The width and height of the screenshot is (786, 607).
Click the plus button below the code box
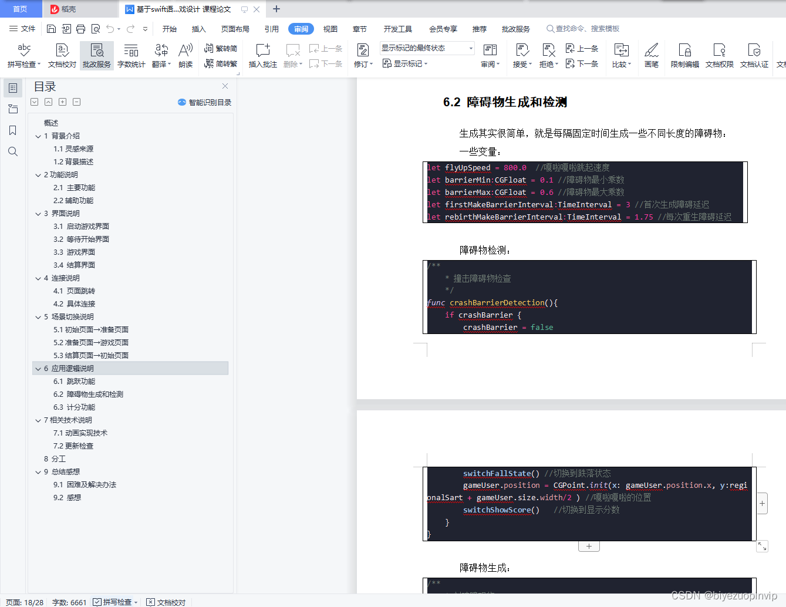click(589, 547)
